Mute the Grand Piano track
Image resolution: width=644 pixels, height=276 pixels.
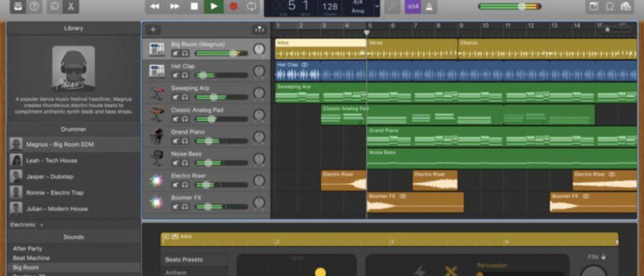tap(176, 141)
